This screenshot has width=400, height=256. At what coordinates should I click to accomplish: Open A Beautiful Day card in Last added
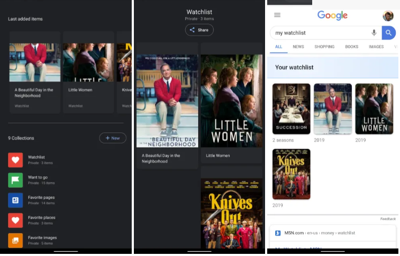[x=35, y=72]
